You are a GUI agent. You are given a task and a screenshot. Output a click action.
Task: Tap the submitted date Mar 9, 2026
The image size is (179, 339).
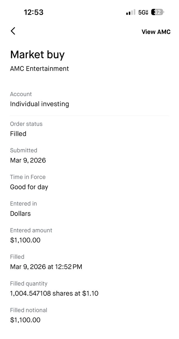28,160
